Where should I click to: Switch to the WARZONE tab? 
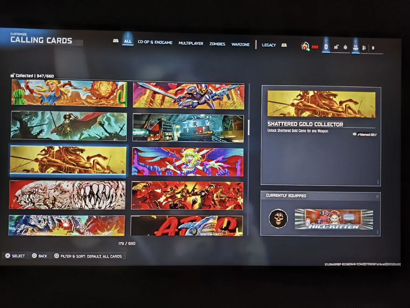pos(241,45)
